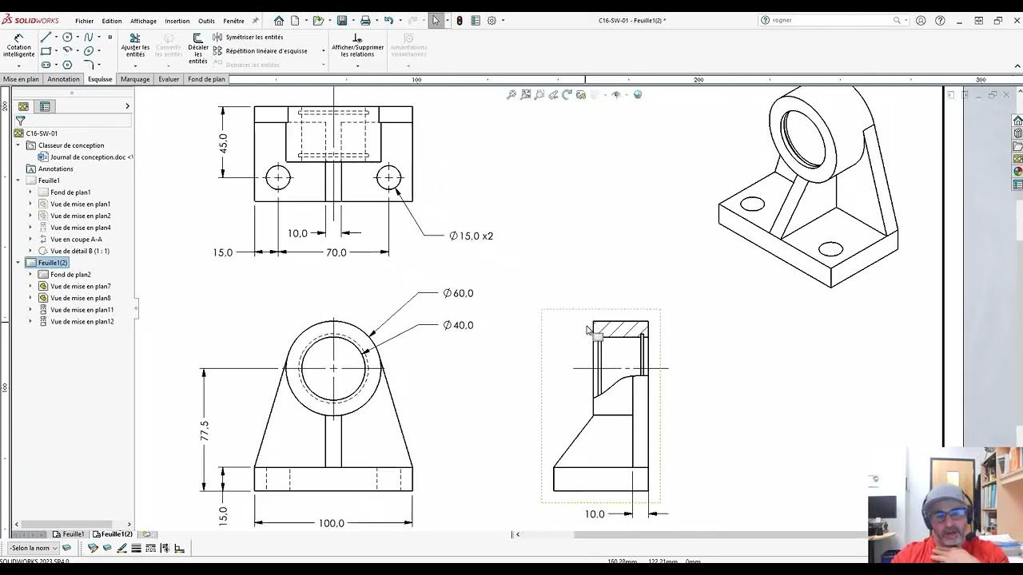Pick the Corner Rectangle tool

tap(46, 51)
